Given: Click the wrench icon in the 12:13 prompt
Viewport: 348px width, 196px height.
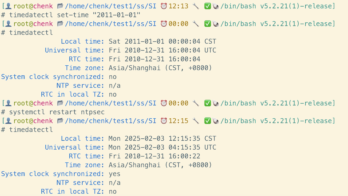Looking at the screenshot, I should point(196,6).
